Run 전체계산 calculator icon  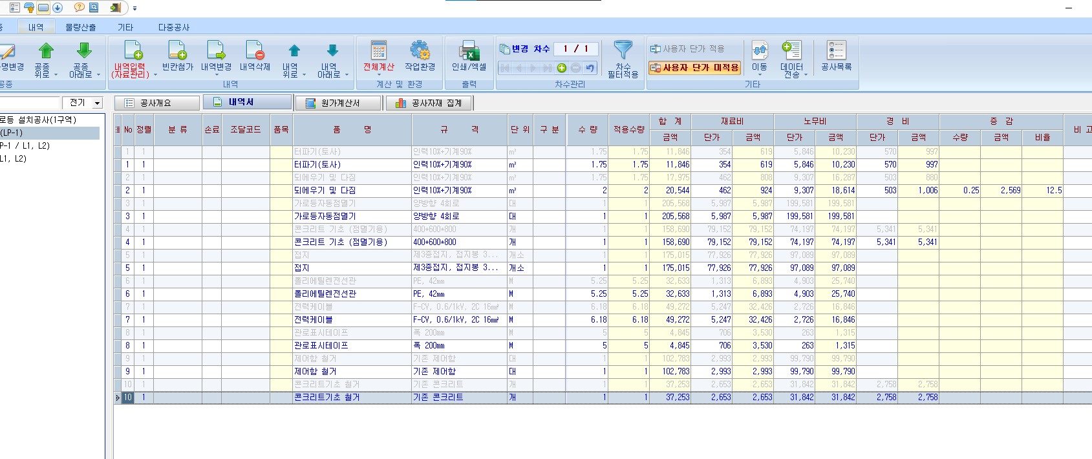click(378, 52)
